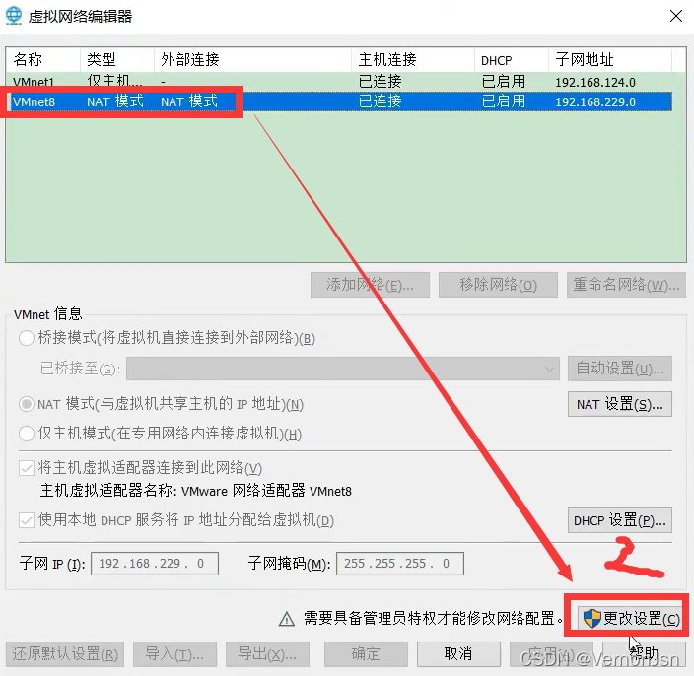Select the VMnet1 row in the network list
Viewport: 694px width, 676px height.
[x=339, y=82]
